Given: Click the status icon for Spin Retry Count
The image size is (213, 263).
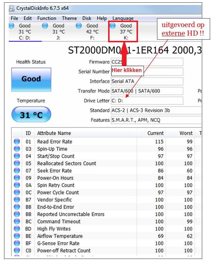Looking at the screenshot, I should (17, 185).
